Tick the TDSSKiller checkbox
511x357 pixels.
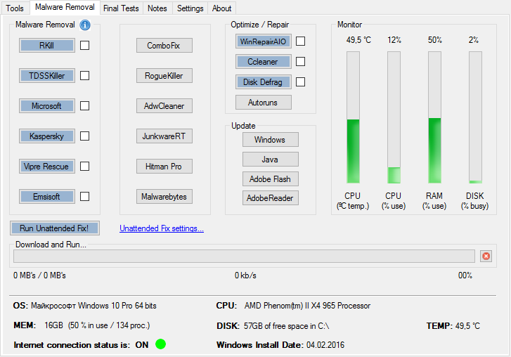click(x=84, y=76)
